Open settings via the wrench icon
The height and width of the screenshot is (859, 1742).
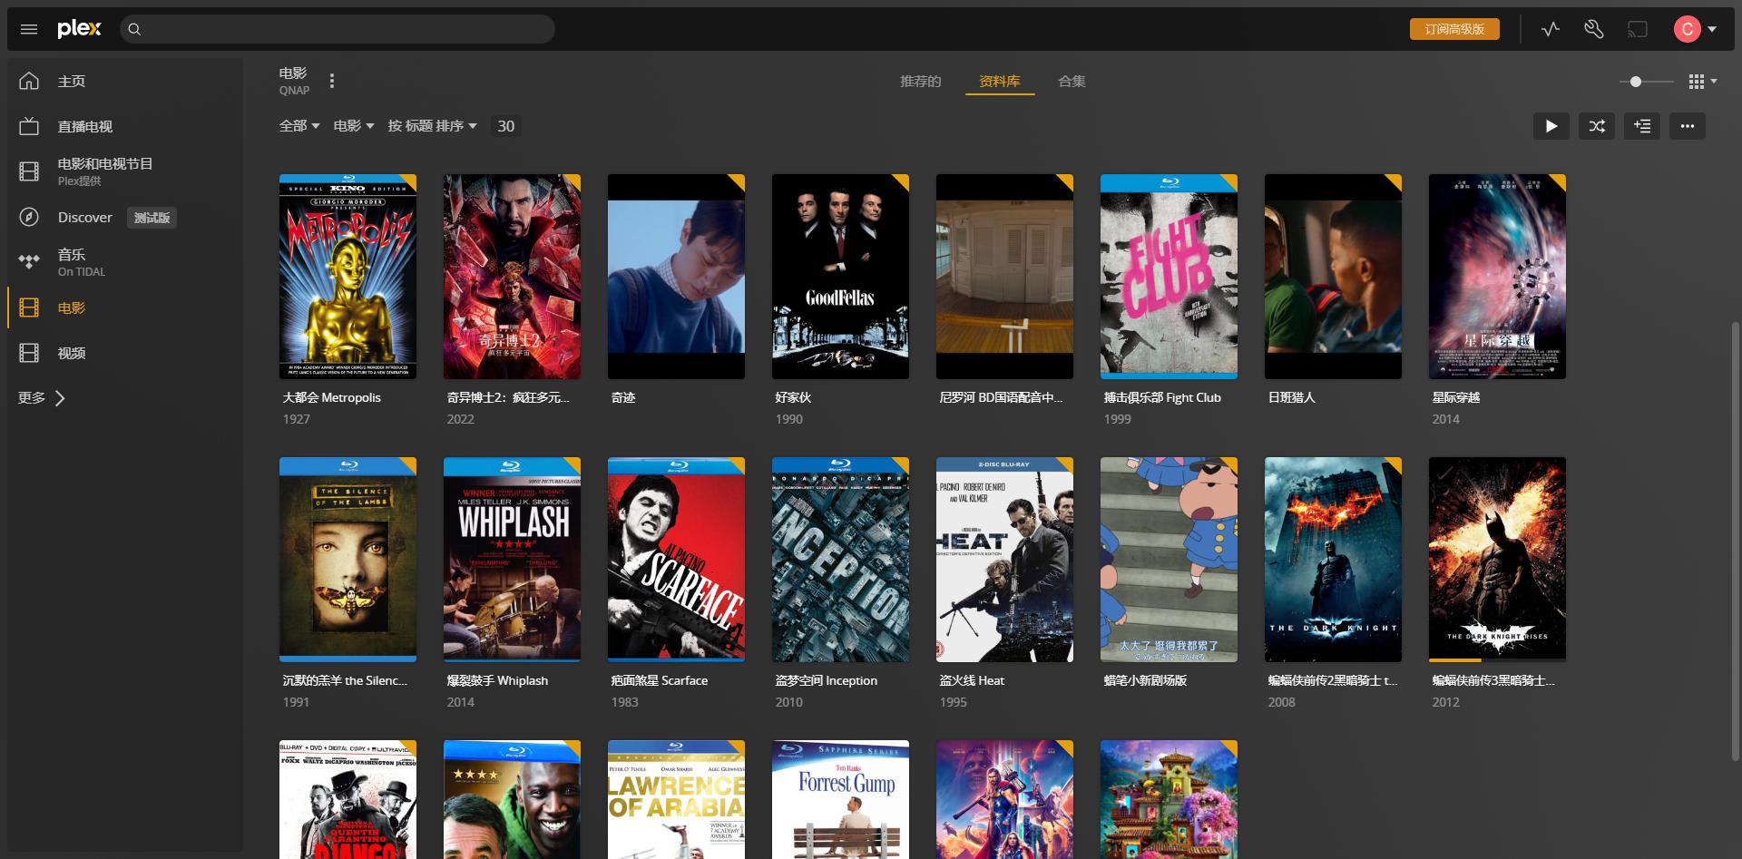(1593, 29)
